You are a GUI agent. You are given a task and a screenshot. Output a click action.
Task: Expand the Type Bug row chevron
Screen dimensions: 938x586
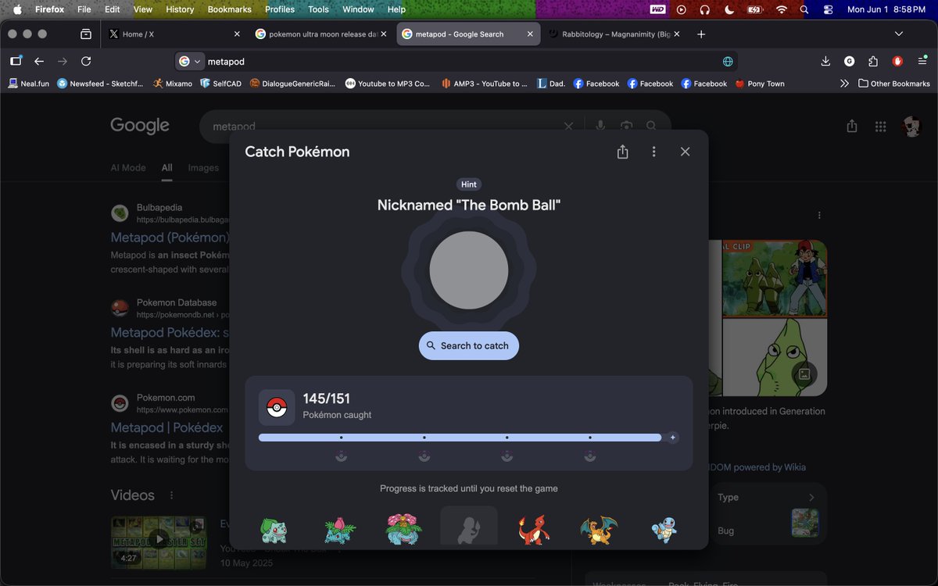click(x=811, y=498)
